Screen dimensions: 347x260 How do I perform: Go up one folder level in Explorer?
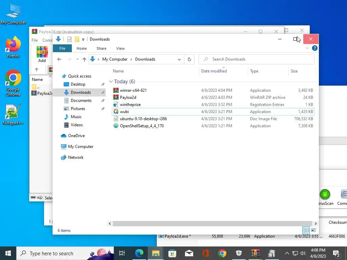click(84, 59)
